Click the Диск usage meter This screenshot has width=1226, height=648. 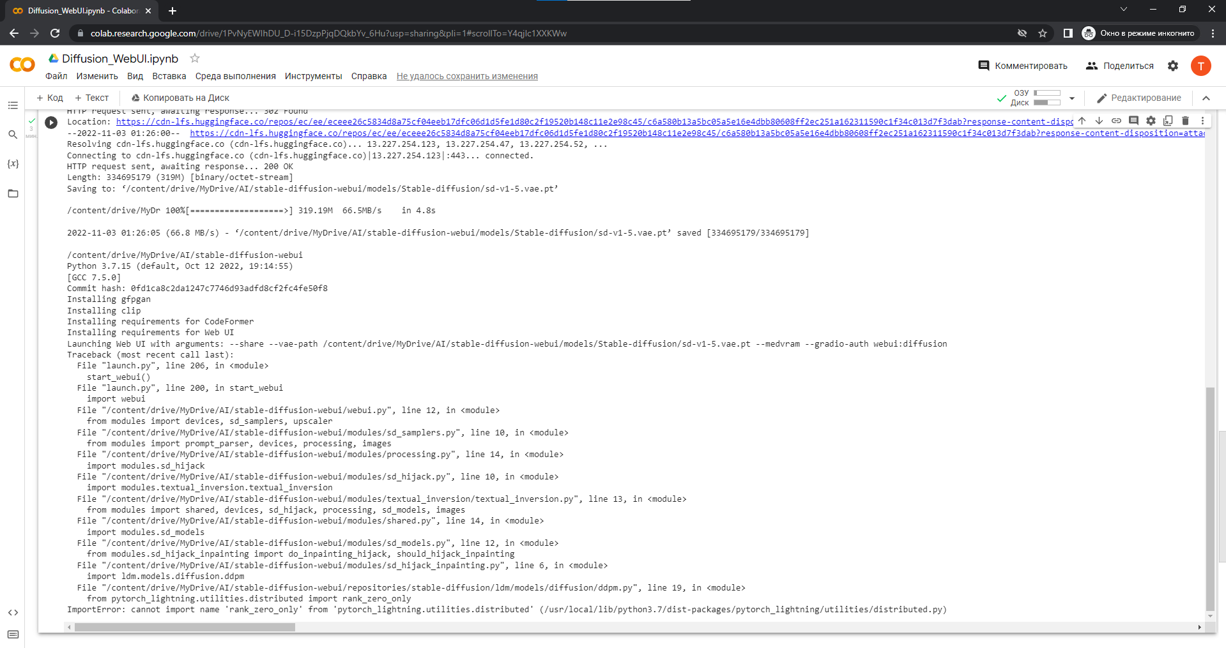pyautogui.click(x=1046, y=102)
